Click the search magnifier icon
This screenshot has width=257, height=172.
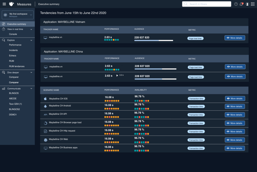186,4
